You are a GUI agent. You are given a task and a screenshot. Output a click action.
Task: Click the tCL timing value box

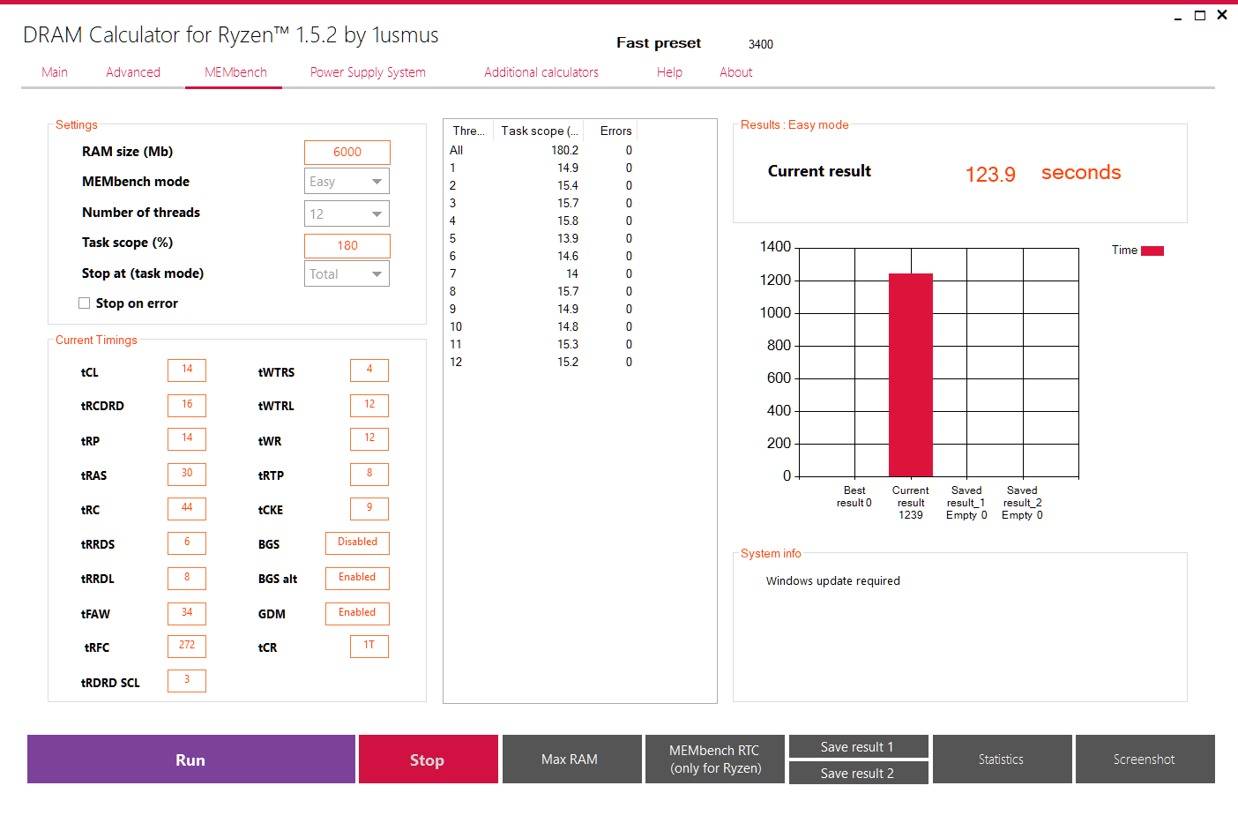point(187,370)
